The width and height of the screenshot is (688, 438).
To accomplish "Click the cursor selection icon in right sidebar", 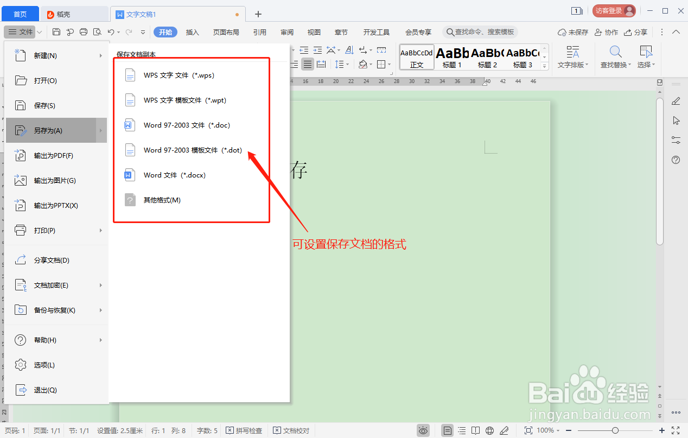I will 676,120.
